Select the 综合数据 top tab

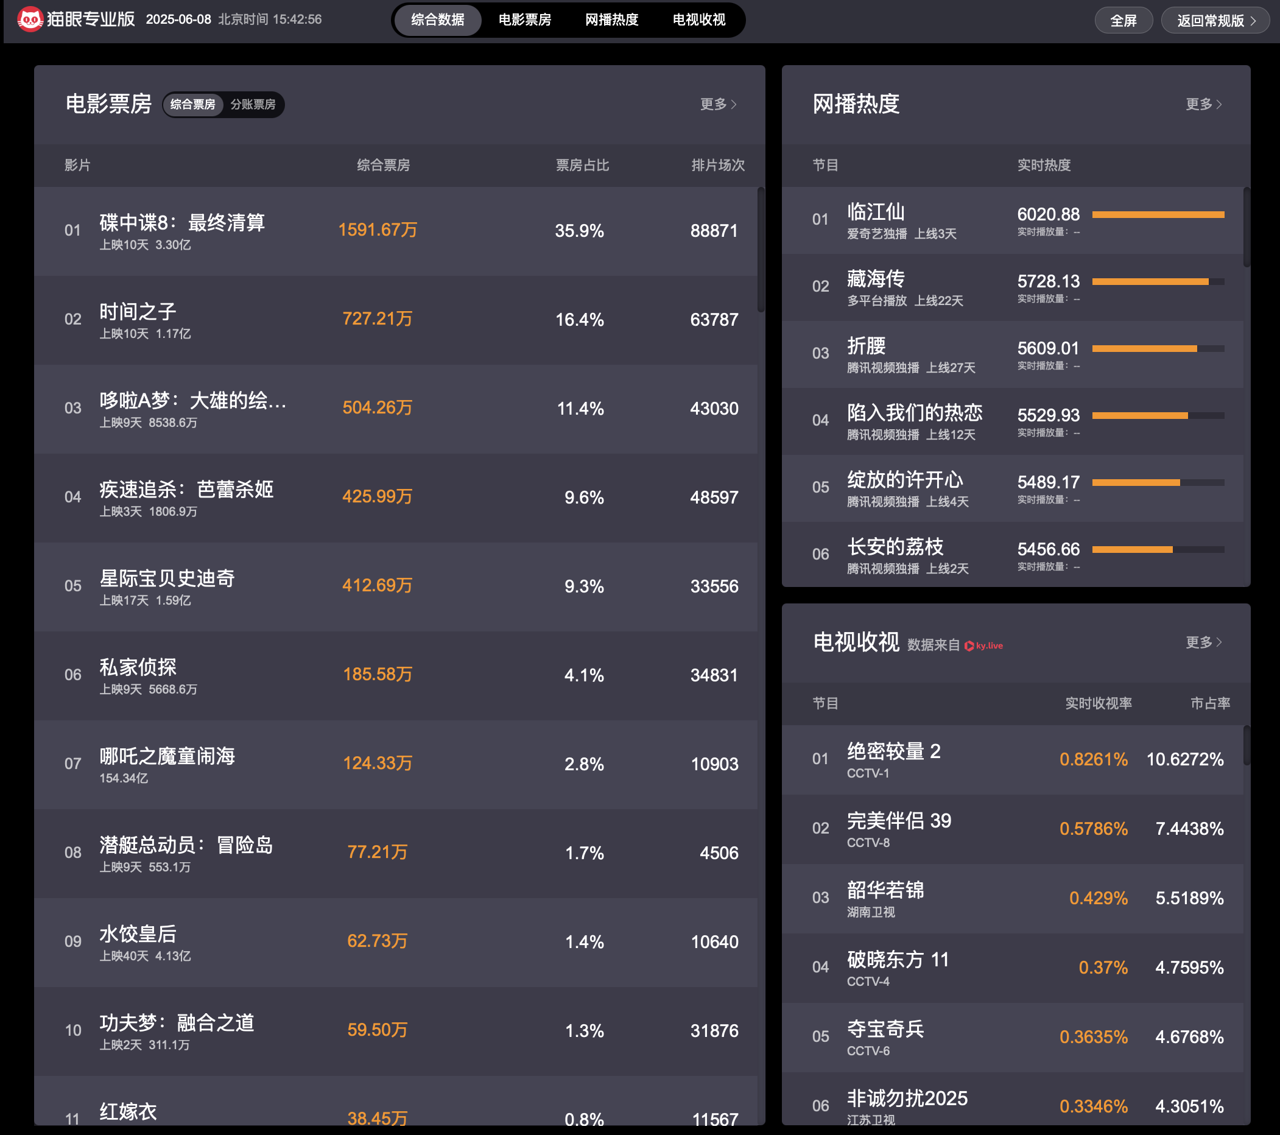pos(437,20)
